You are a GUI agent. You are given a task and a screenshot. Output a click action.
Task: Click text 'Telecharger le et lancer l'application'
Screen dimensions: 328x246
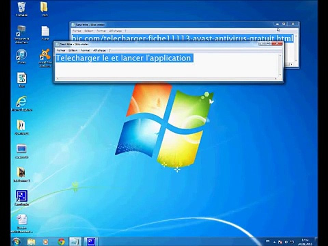(124, 58)
